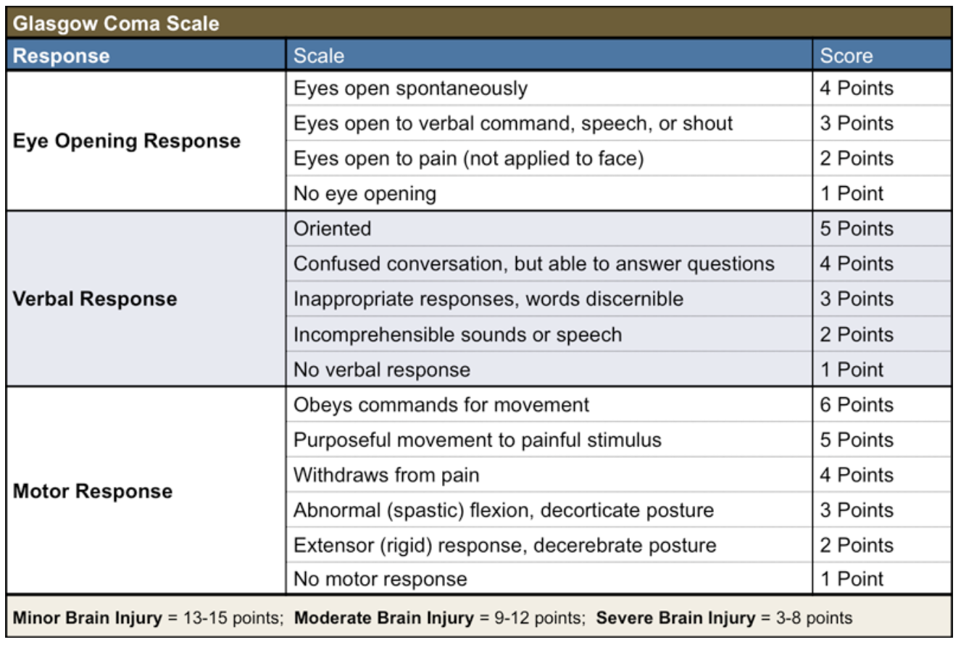Click the Withdraws from pain cell
Image resolution: width=961 pixels, height=645 pixels.
(549, 475)
